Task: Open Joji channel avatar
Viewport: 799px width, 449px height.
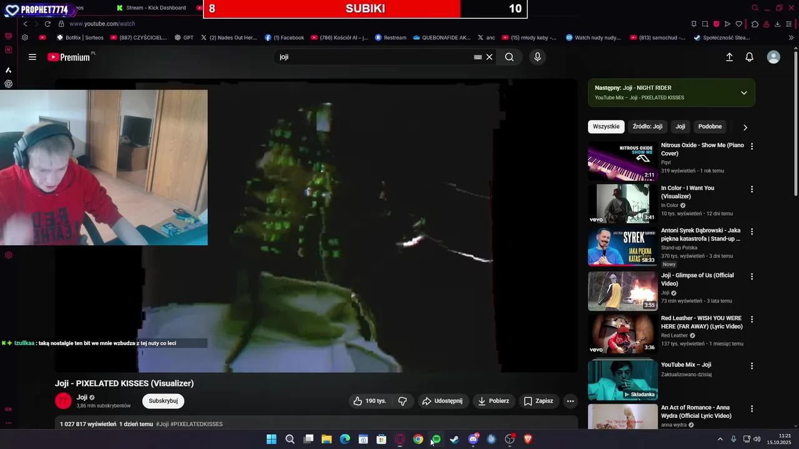Action: click(x=63, y=401)
